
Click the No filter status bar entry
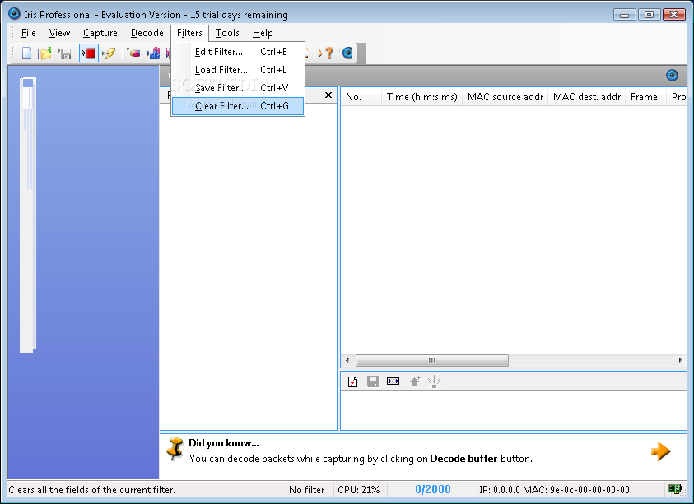coord(307,490)
